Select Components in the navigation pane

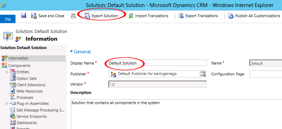[19, 66]
